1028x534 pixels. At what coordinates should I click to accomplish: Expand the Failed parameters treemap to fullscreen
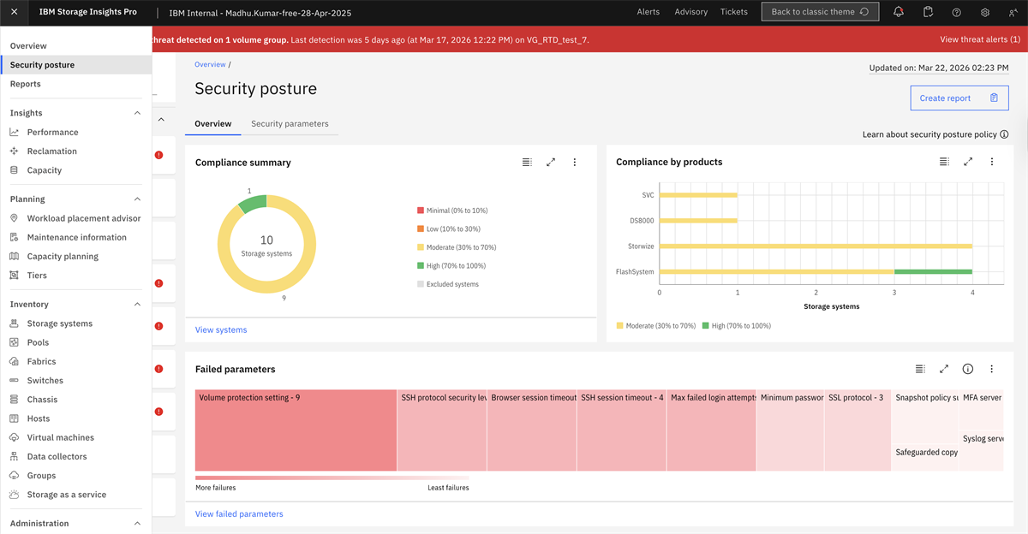[x=944, y=369]
